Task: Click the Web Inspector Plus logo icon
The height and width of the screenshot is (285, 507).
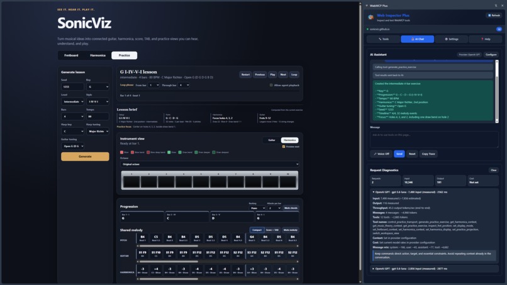Action: [371, 17]
